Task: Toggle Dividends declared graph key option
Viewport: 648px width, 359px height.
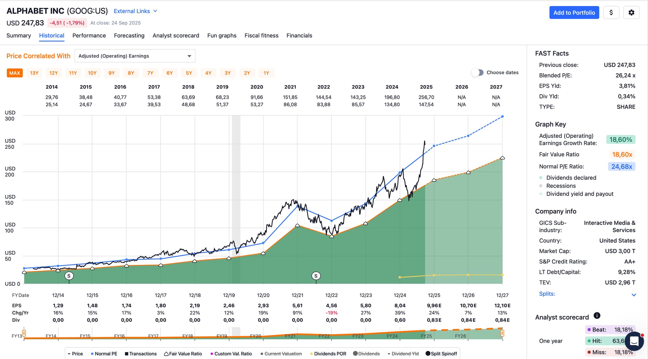Action: [x=571, y=178]
